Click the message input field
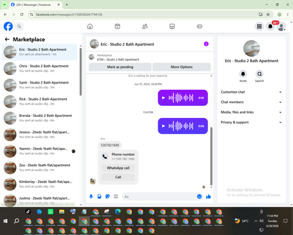293x235 pixels. tap(159, 196)
